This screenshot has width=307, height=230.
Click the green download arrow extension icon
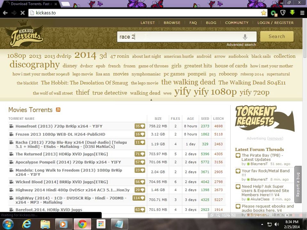coord(292,13)
